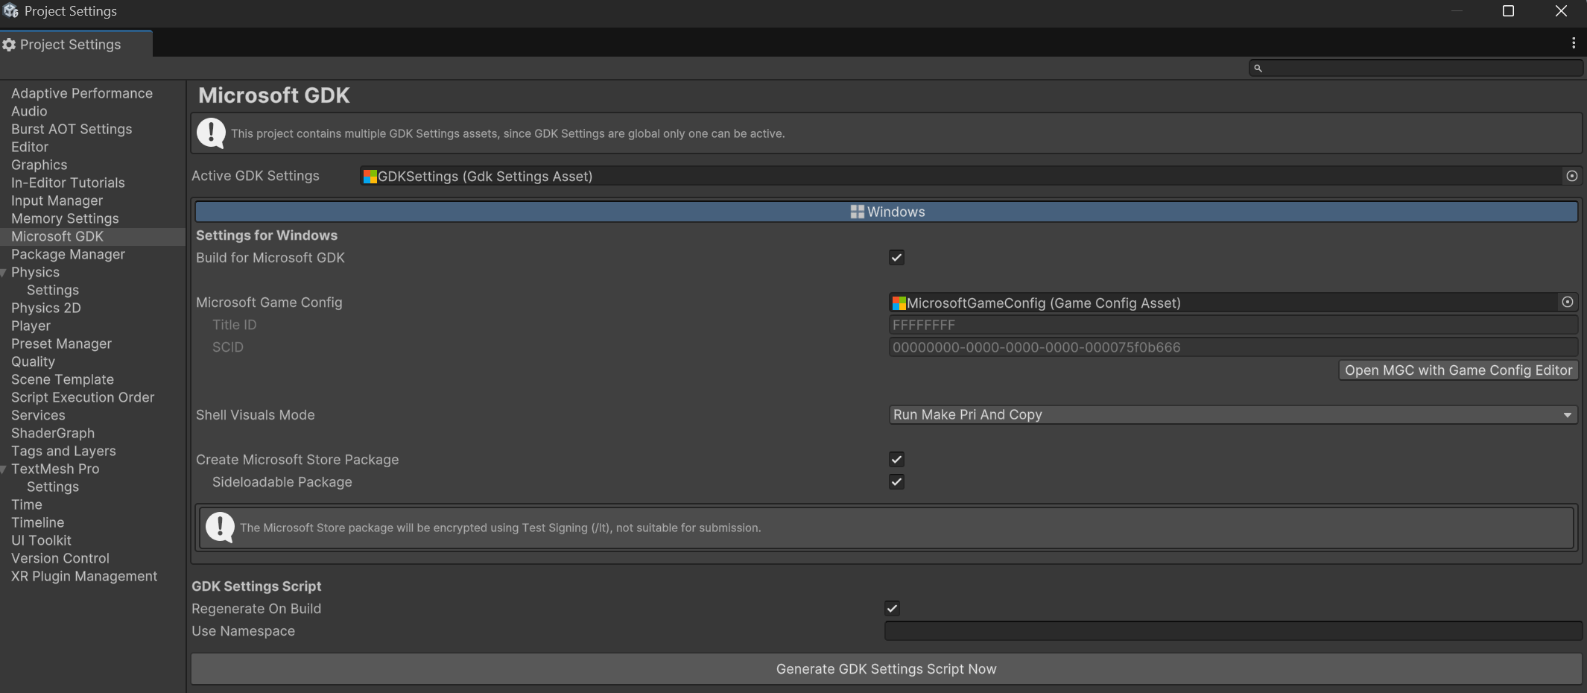Click the Project Settings gear icon
Screen dimensions: 1587x693
coord(9,45)
